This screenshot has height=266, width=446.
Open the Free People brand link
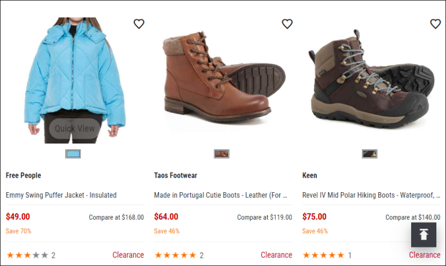coord(23,175)
